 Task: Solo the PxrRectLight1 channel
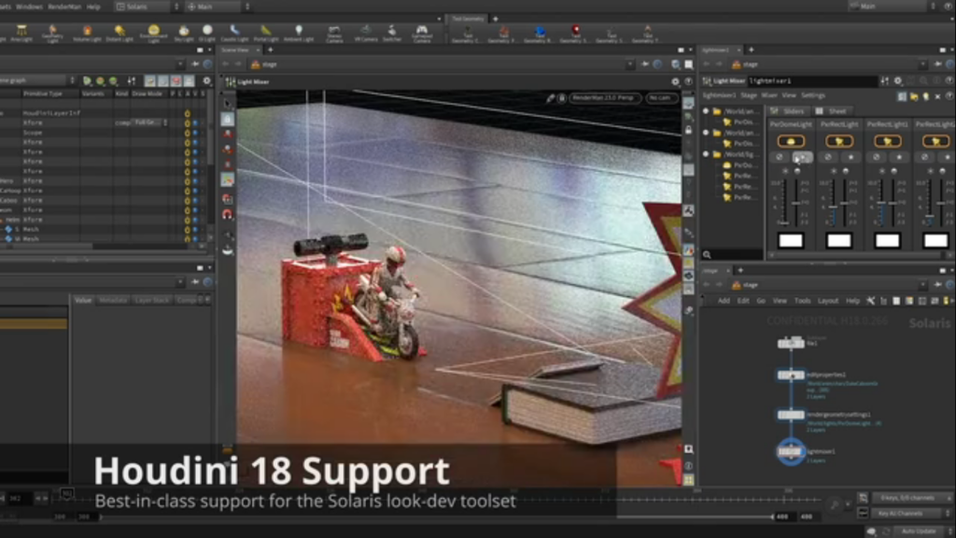tap(899, 157)
